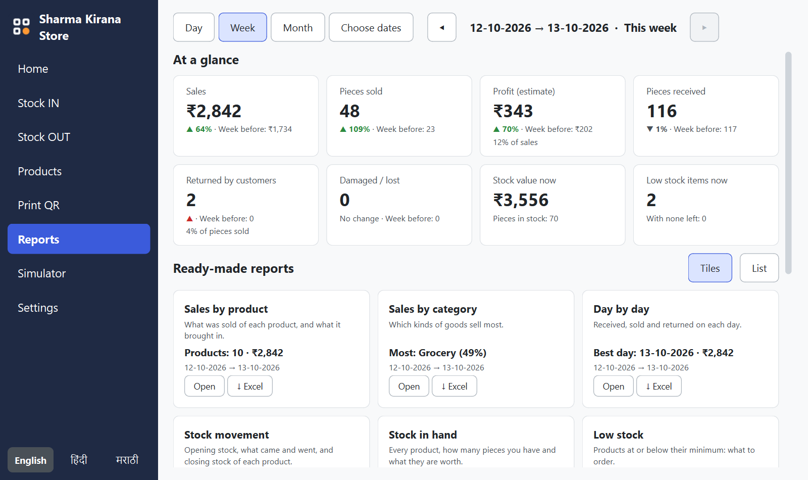The image size is (808, 480).
Task: Click the 'Most: Grocery (49%)' text
Action: click(437, 353)
